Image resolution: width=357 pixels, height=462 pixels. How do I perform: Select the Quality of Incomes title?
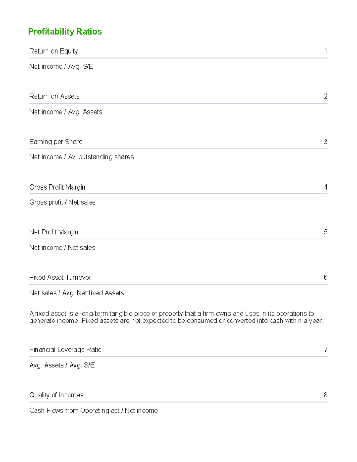[56, 395]
